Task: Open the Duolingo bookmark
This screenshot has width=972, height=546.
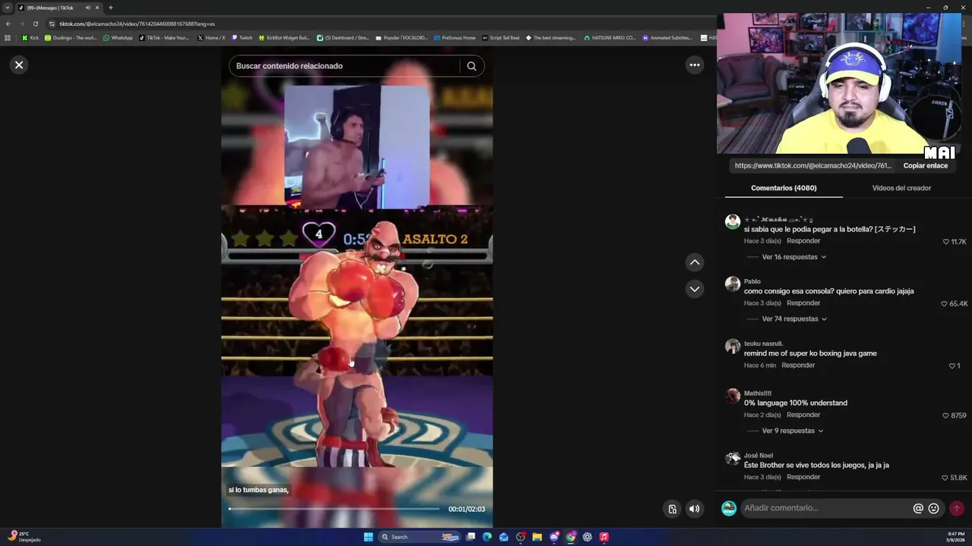Action: point(71,38)
